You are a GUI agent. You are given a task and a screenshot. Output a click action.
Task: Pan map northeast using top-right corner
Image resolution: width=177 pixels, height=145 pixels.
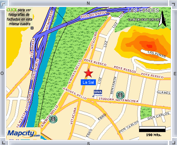(173, 4)
